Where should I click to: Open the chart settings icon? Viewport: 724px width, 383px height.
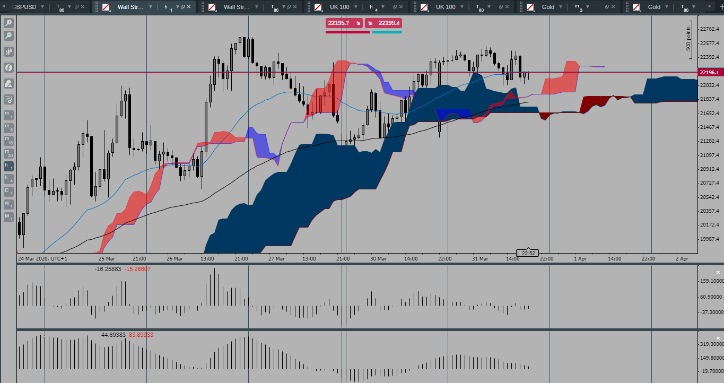coord(8,99)
